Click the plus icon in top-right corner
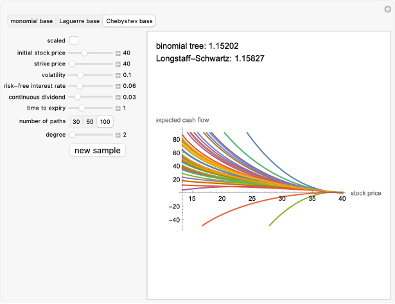395x304 pixels. pyautogui.click(x=387, y=8)
